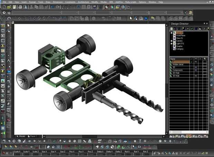Click the Pos X input field
214x157 pixels.
click(x=74, y=154)
